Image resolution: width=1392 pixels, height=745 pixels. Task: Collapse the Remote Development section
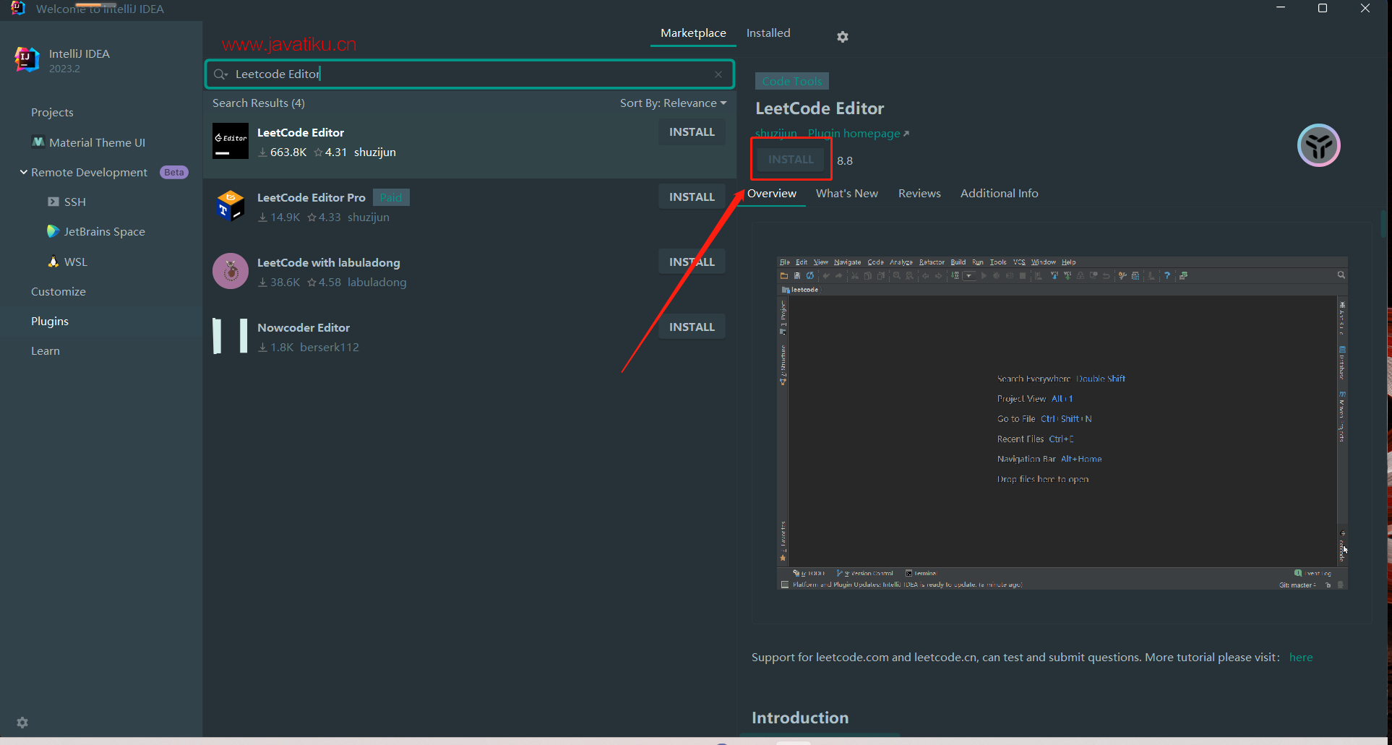[24, 172]
